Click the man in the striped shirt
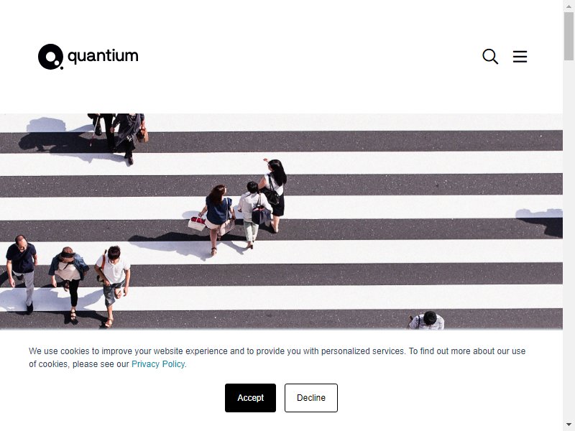The height and width of the screenshot is (431, 575). [x=427, y=320]
